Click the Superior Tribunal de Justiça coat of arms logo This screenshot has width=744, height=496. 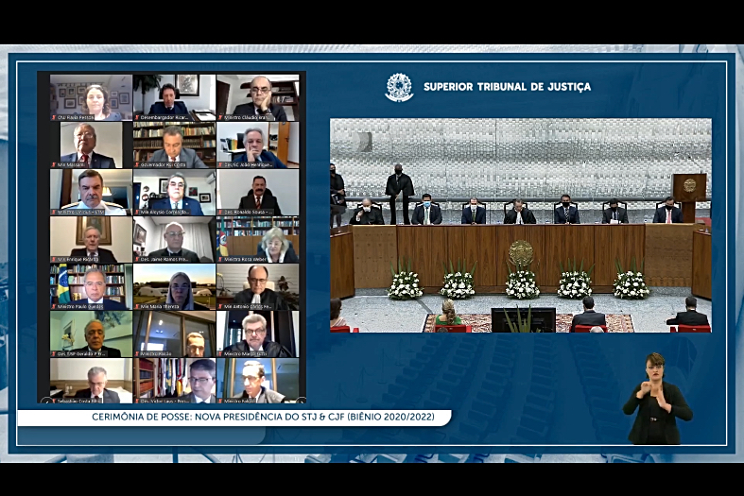399,87
